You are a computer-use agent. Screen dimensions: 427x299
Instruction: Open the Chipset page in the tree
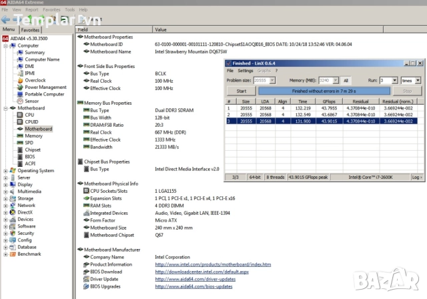click(x=33, y=149)
